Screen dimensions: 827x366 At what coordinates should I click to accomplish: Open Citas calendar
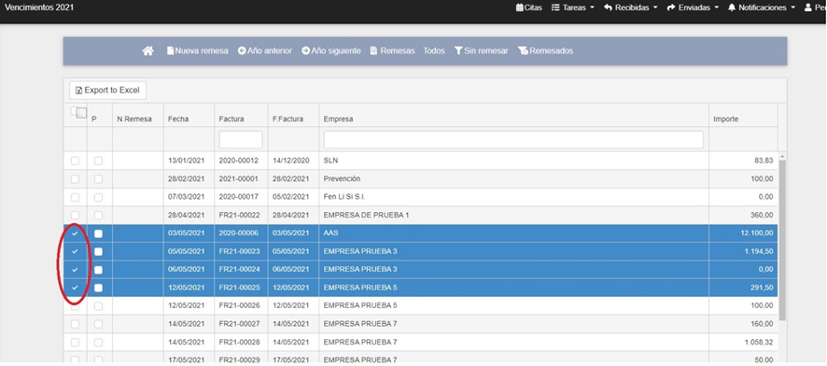pos(529,7)
